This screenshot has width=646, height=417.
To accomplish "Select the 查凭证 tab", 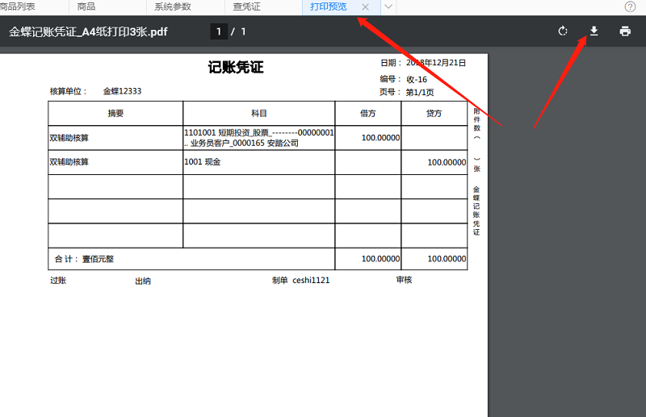I will (x=246, y=6).
